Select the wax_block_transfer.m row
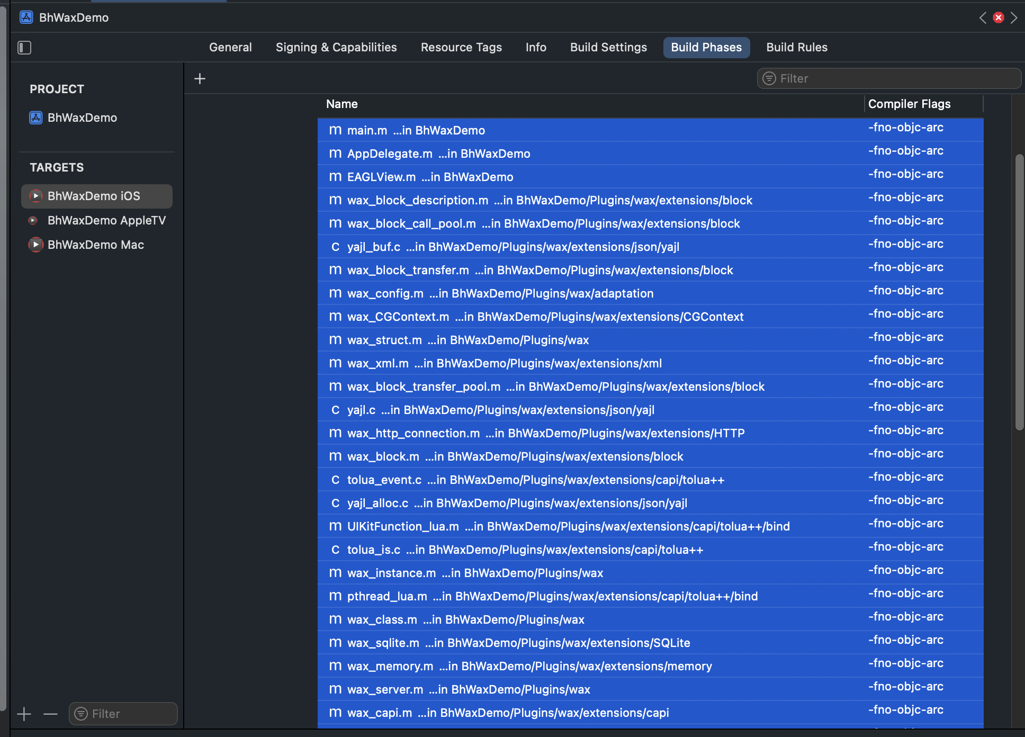 click(650, 270)
